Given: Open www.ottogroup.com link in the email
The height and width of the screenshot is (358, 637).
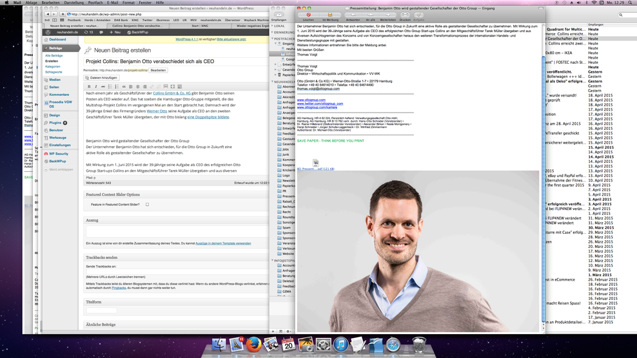Looking at the screenshot, I should pyautogui.click(x=311, y=100).
